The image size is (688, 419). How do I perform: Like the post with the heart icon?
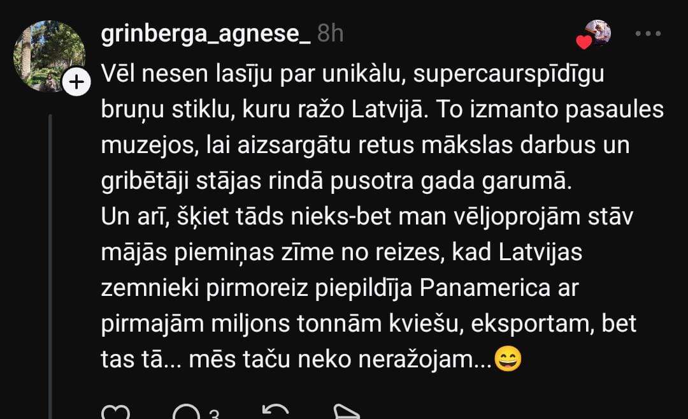pos(116,412)
